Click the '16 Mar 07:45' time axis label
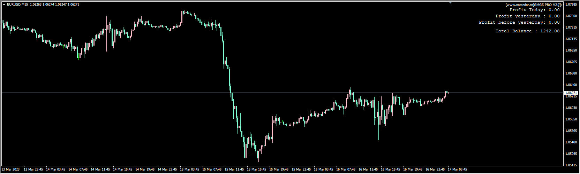This screenshot has height=174, width=580. point(346,170)
